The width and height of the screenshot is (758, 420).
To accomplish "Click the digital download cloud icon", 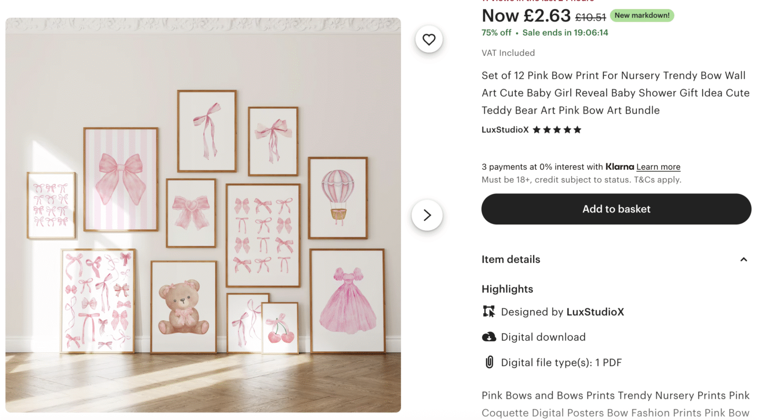I will [489, 337].
